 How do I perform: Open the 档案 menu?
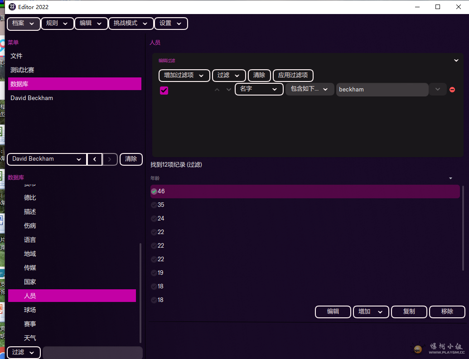point(24,24)
